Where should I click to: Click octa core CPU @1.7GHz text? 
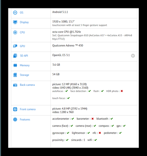(x=66, y=32)
